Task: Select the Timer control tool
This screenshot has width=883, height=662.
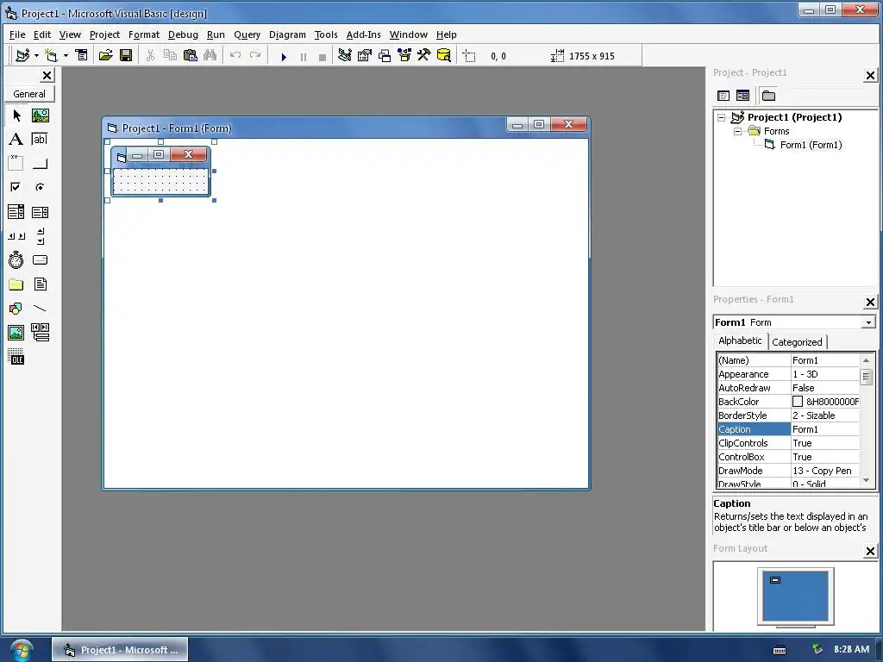Action: click(x=16, y=260)
